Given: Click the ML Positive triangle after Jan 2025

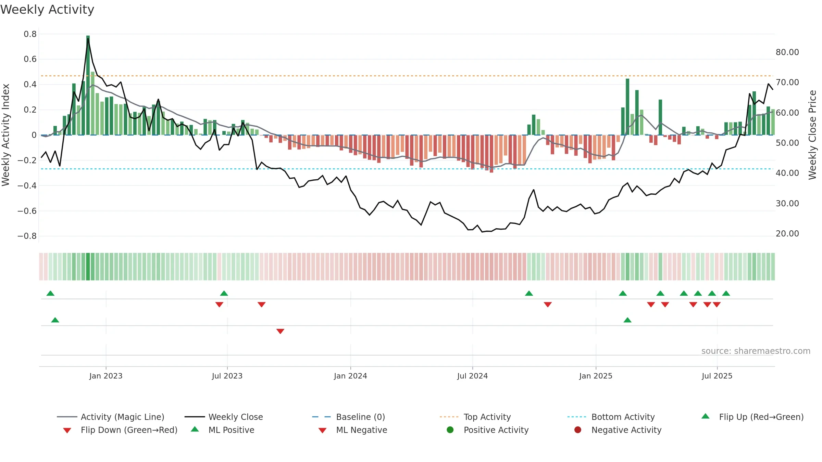Looking at the screenshot, I should (627, 320).
